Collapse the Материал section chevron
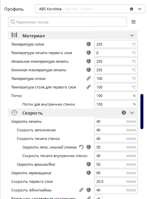Viewport: 147px width, 199px height. (132, 36)
